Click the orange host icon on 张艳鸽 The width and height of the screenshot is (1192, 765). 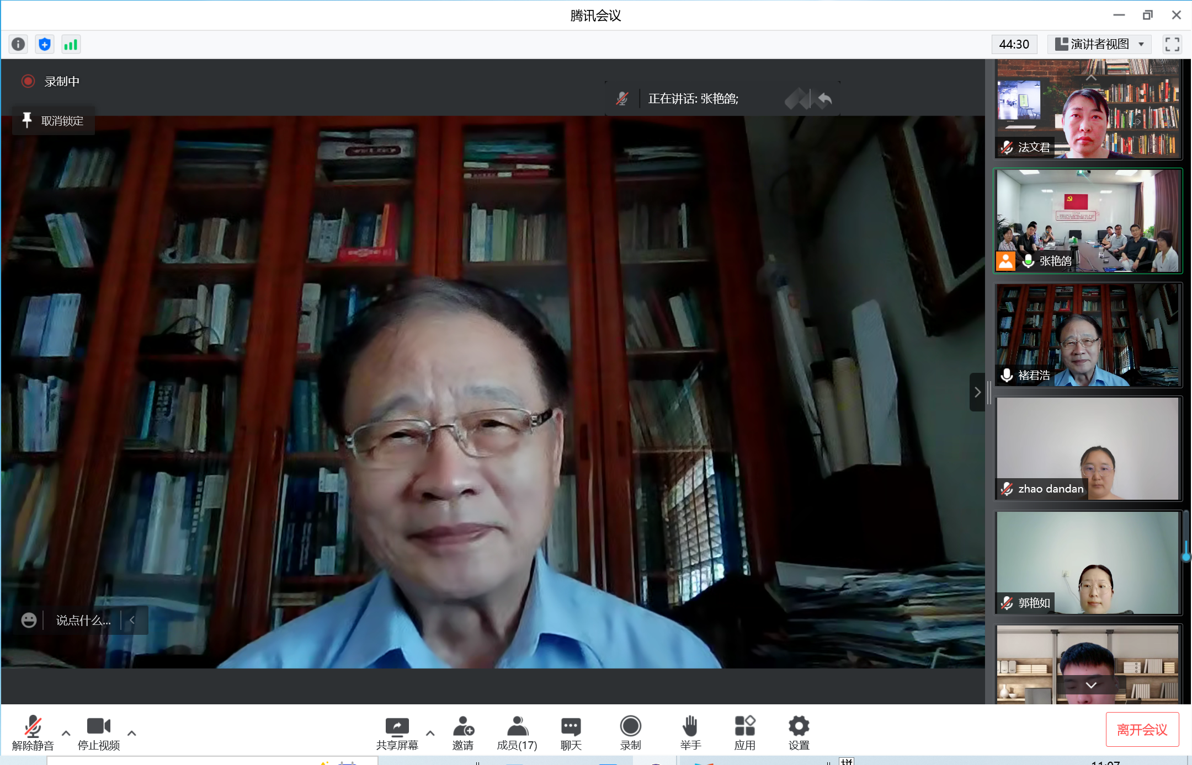click(1005, 261)
